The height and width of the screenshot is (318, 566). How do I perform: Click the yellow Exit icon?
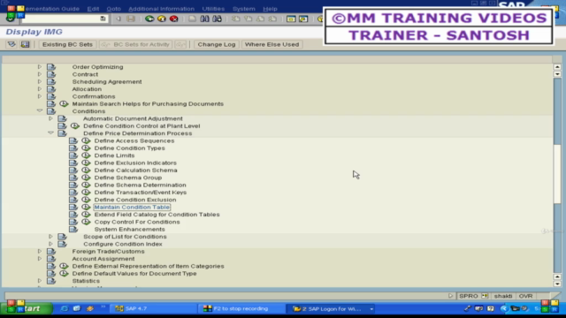pyautogui.click(x=162, y=19)
